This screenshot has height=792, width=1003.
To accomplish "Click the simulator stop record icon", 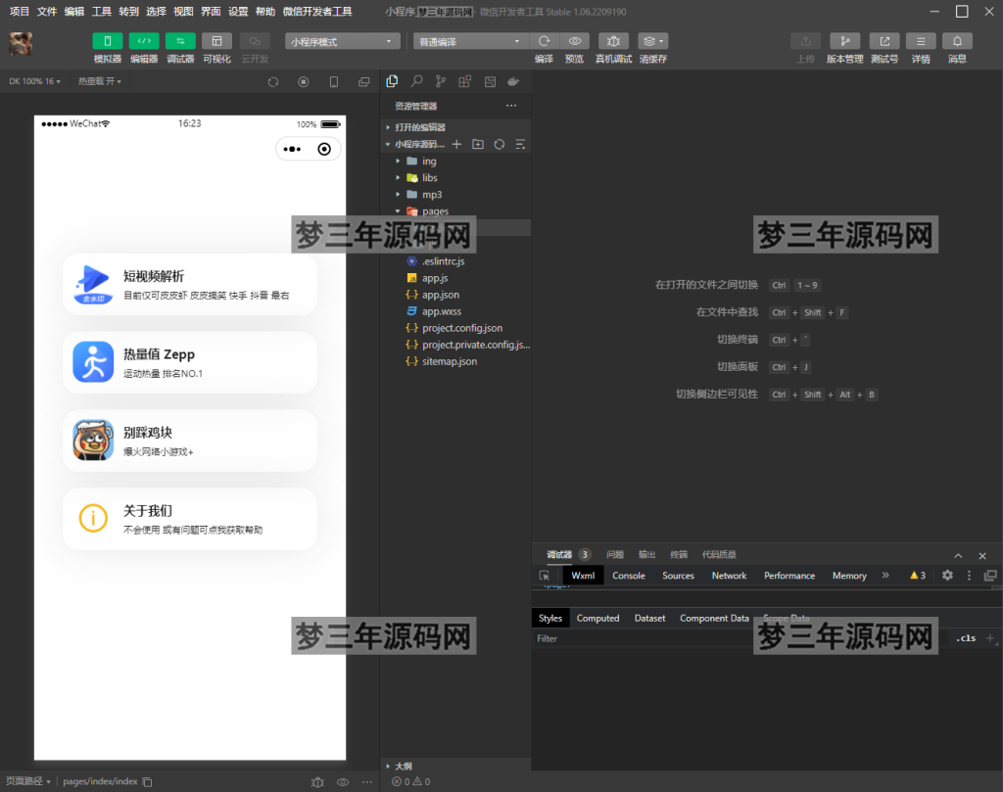I will 304,82.
